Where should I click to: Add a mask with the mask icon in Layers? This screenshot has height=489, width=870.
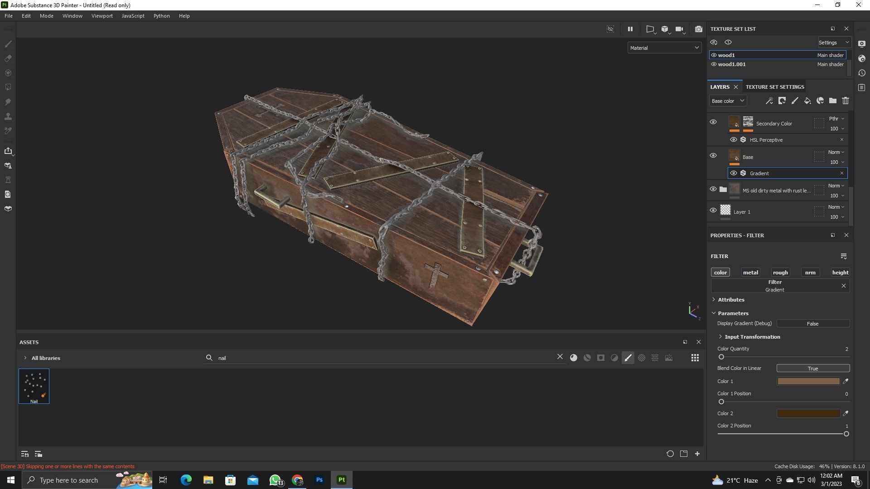coord(782,101)
